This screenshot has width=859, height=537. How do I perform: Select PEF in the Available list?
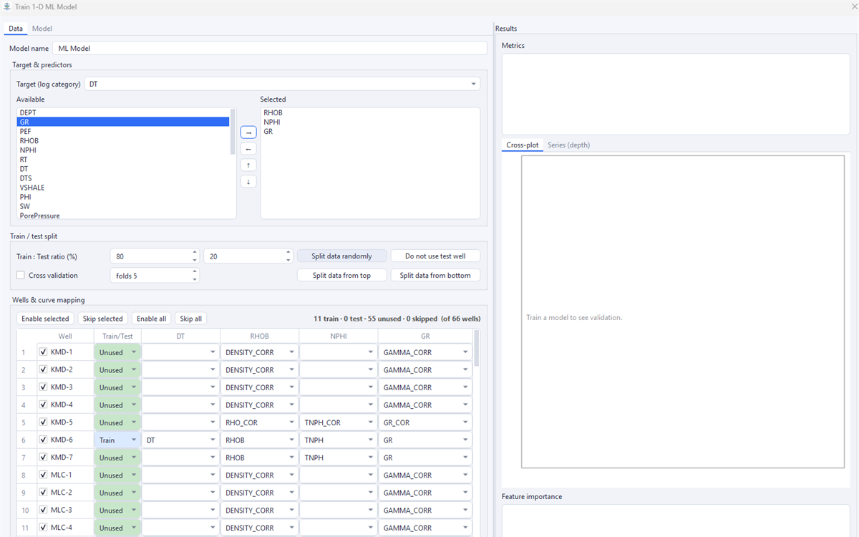click(x=123, y=132)
